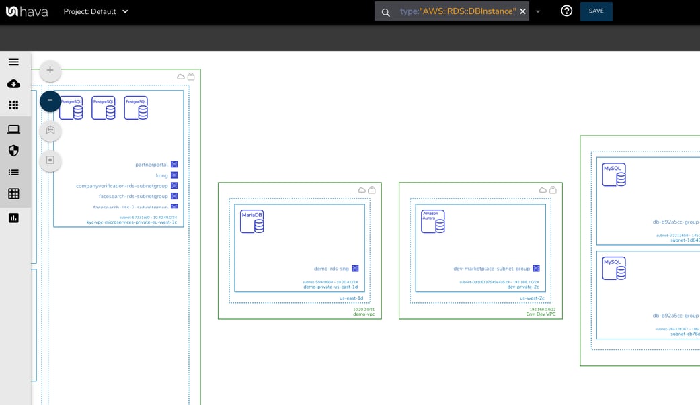The image size is (700, 405).
Task: Click the kong subnet group icon
Action: 174,175
